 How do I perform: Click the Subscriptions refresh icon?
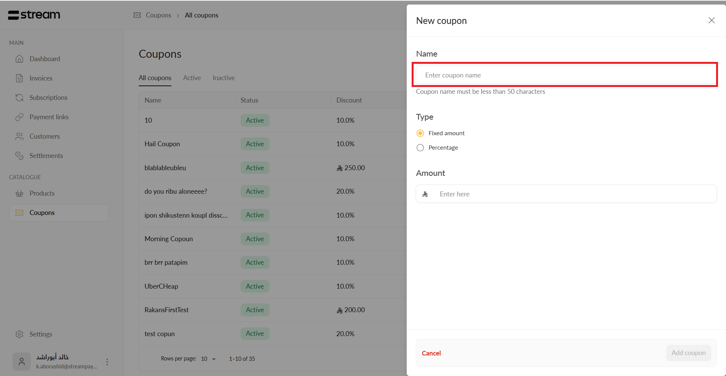coord(19,98)
